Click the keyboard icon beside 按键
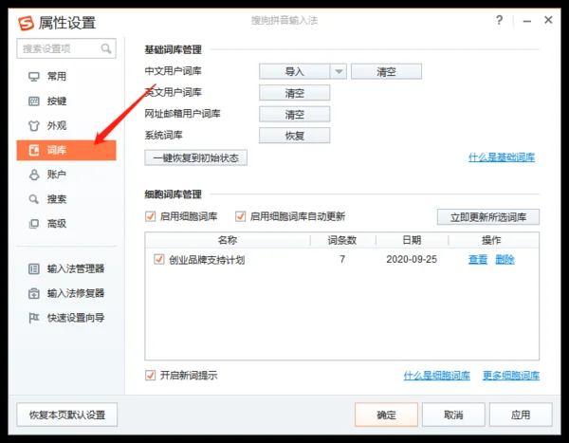Viewport: 569px width, 443px height. click(x=34, y=102)
